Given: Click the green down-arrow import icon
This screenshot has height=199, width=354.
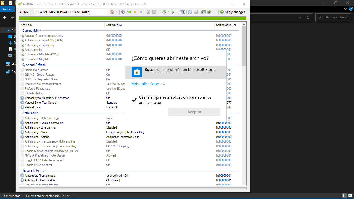Looking at the screenshot, I should click(x=172, y=12).
